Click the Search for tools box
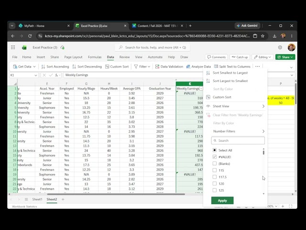The width and height of the screenshot is (306, 230). coord(152,47)
